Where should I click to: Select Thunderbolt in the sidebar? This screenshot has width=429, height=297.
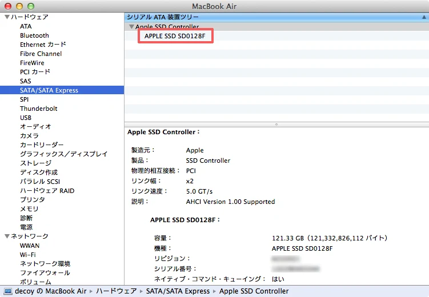[39, 109]
